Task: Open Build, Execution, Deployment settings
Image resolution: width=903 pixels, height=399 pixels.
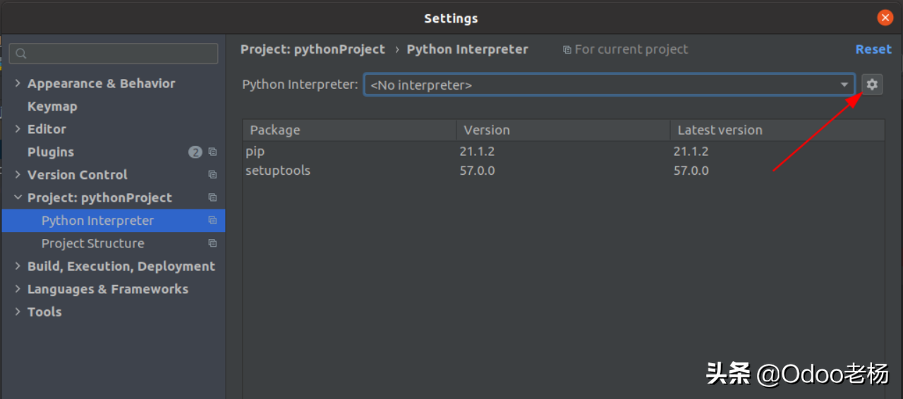Action: click(x=121, y=266)
